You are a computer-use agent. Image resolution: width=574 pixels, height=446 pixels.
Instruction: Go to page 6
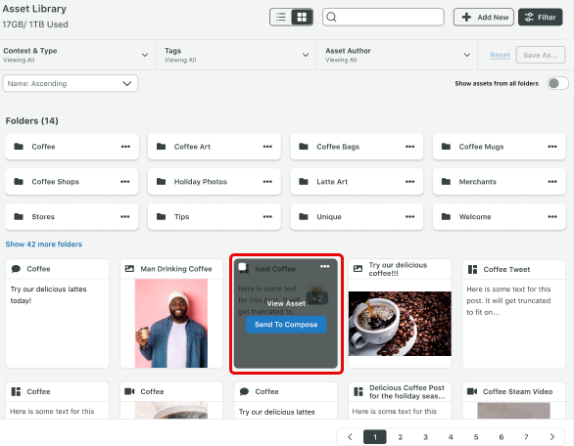point(502,437)
